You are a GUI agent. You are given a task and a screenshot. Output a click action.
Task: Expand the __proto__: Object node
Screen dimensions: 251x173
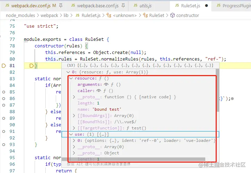(74, 153)
